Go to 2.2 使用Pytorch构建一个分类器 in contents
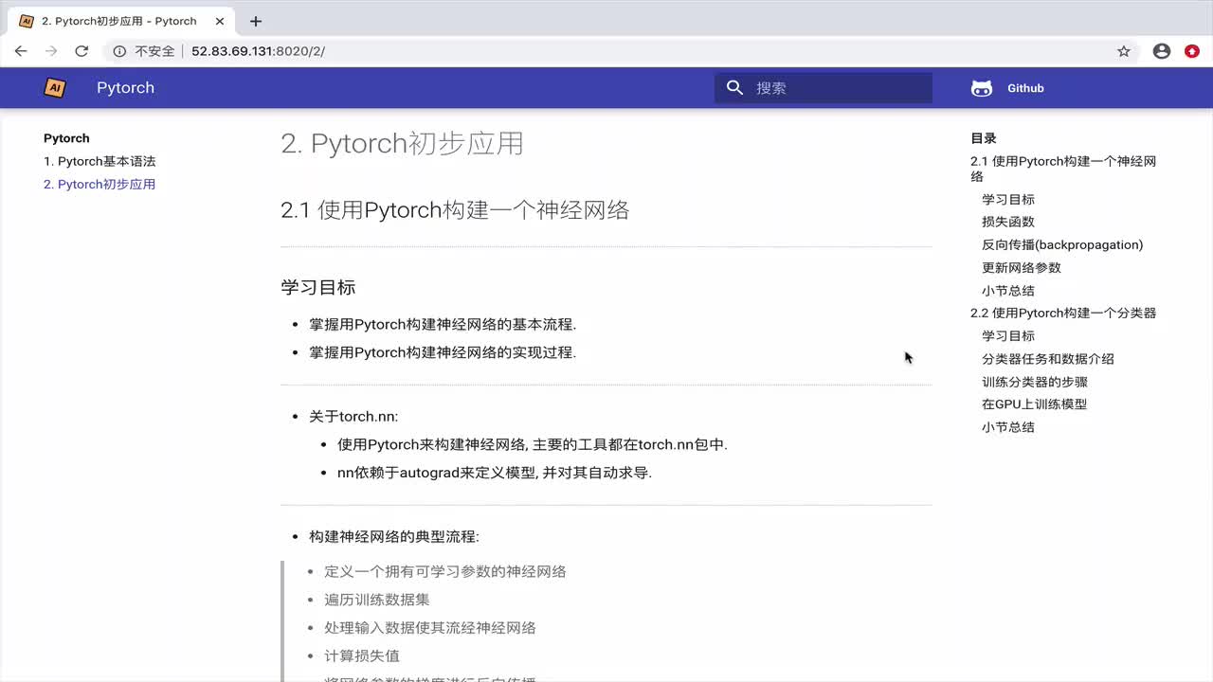 pyautogui.click(x=1063, y=313)
